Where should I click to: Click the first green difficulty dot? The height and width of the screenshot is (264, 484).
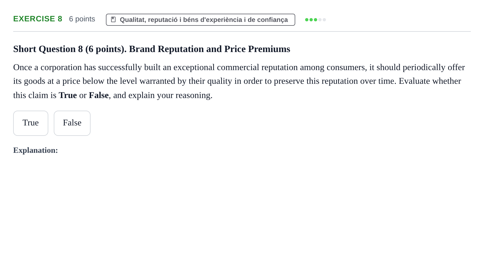[307, 20]
